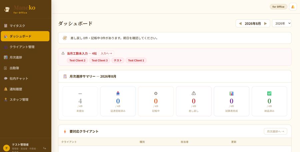Click the 担当者 column header
Viewport: 300px width, 152px height.
tap(185, 142)
